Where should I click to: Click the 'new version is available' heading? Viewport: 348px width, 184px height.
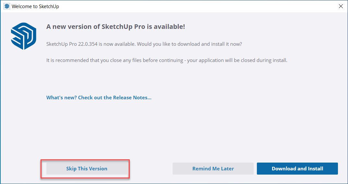[x=115, y=27]
